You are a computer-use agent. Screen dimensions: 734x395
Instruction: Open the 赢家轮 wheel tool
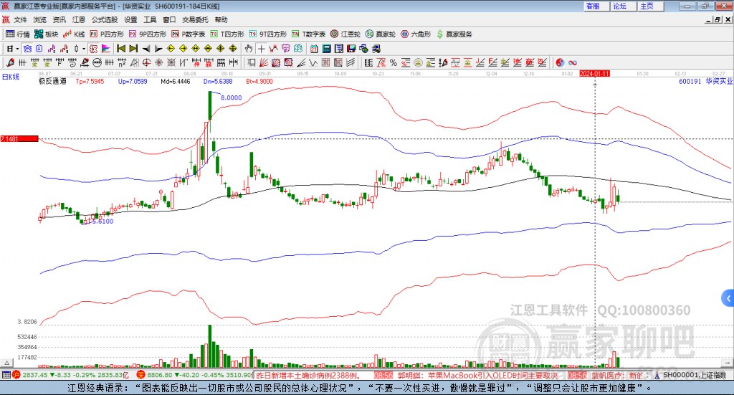[x=381, y=34]
